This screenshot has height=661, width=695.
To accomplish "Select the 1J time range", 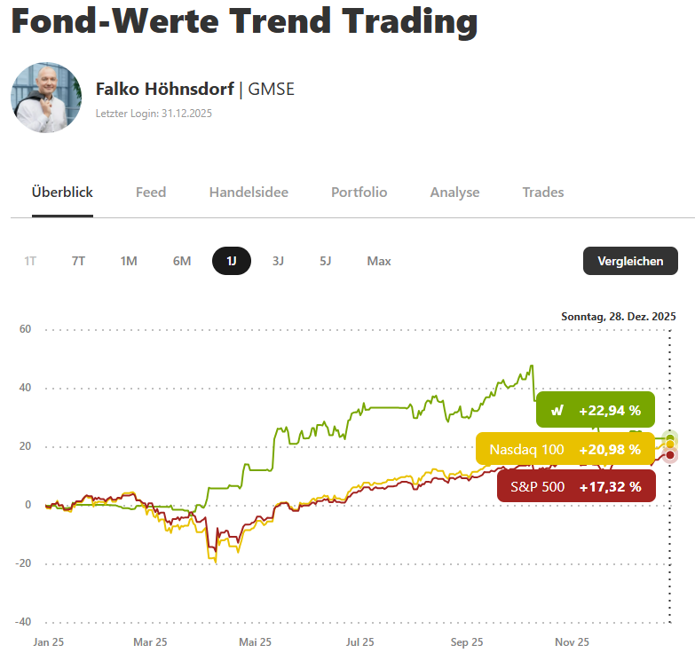I will tap(232, 261).
